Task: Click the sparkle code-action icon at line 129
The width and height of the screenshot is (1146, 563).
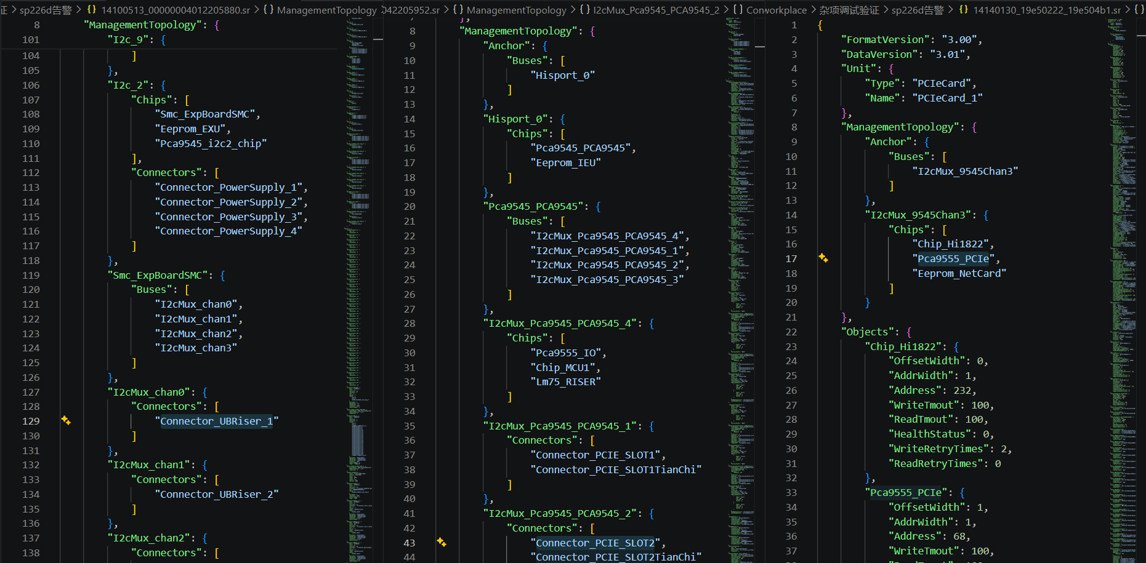Action: pyautogui.click(x=66, y=421)
